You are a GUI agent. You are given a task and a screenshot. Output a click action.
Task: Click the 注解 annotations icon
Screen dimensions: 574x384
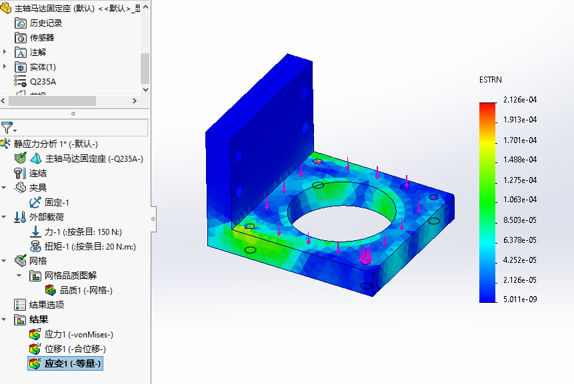21,53
